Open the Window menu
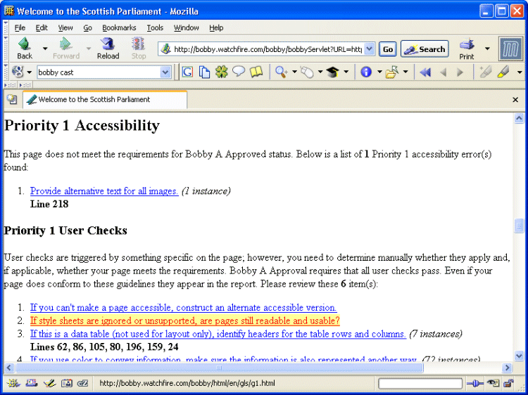Image resolution: width=528 pixels, height=395 pixels. (187, 28)
